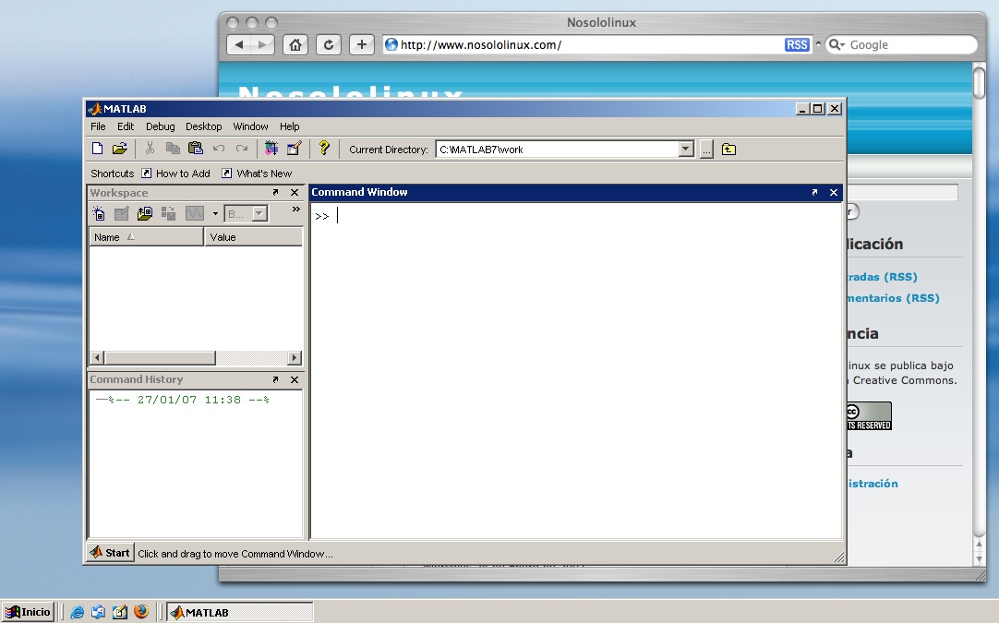
Task: Click the What's New shortcut
Action: pos(257,174)
